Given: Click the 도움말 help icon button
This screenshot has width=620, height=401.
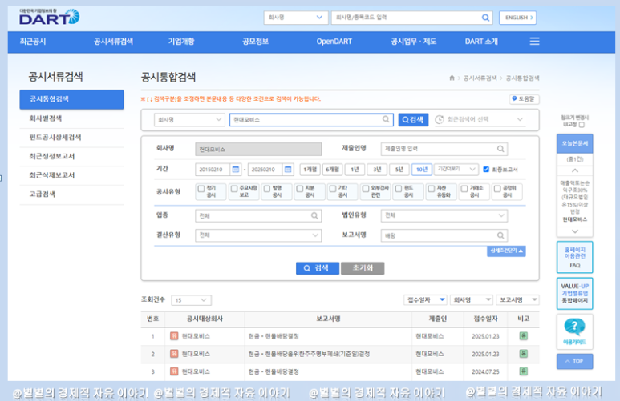Looking at the screenshot, I should coord(524,99).
